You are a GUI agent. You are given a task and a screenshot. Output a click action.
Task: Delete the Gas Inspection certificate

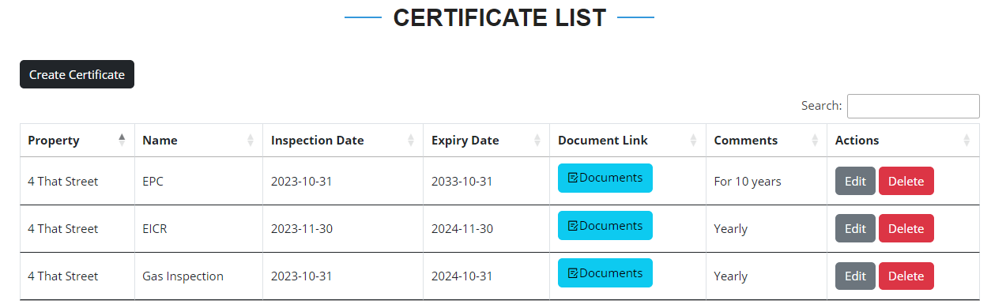coord(906,276)
